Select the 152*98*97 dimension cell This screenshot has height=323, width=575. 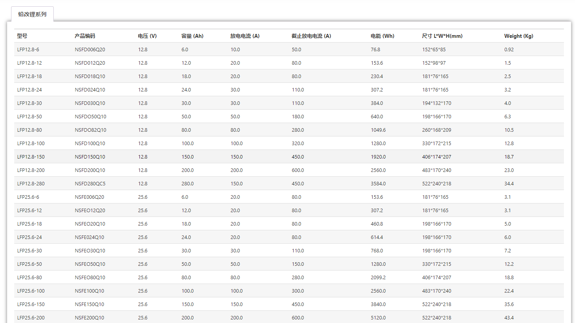434,63
